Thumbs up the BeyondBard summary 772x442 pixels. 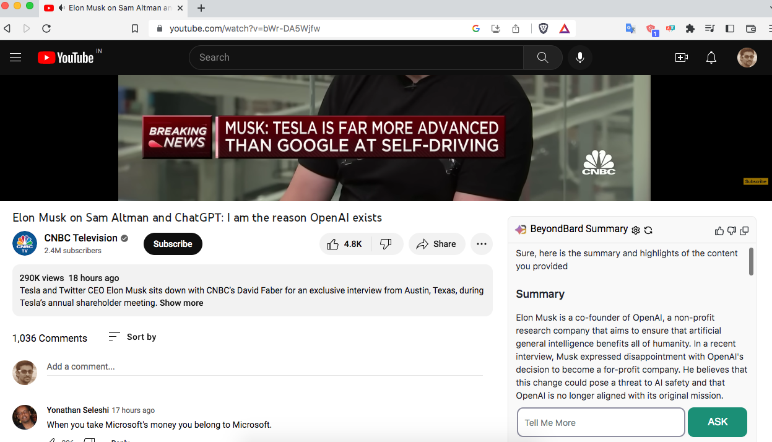[719, 231]
